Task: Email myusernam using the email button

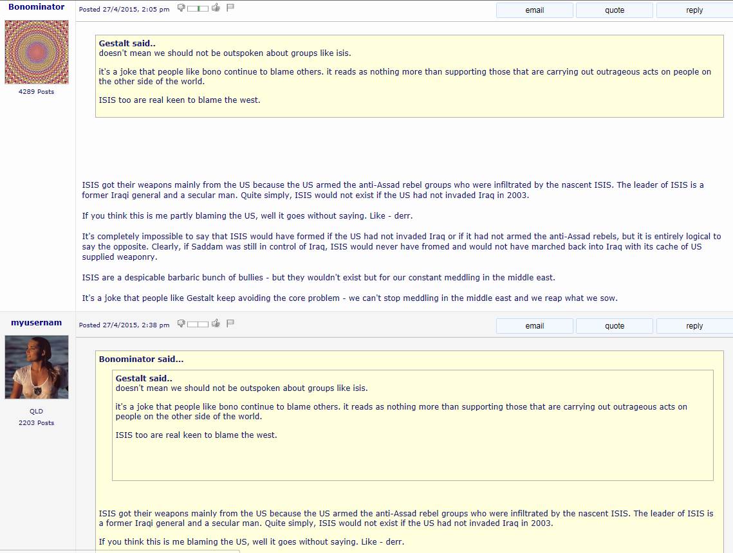Action: tap(534, 326)
